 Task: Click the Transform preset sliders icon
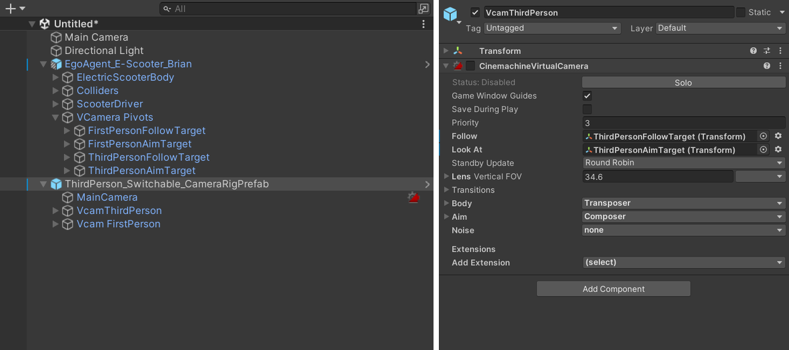[x=767, y=51]
